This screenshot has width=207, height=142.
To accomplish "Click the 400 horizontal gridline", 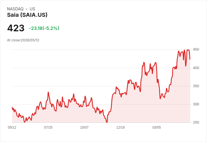I will 101,68.
